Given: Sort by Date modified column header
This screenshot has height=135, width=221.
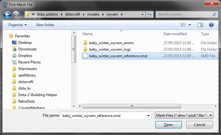Looking at the screenshot, I should click(x=175, y=34).
